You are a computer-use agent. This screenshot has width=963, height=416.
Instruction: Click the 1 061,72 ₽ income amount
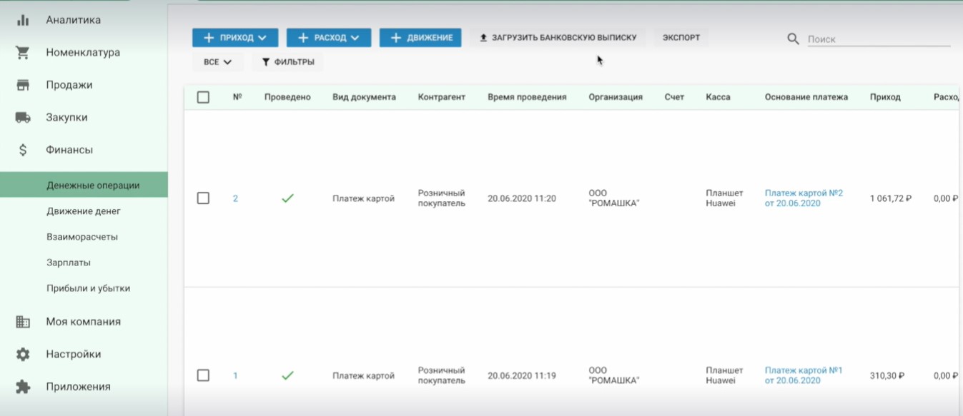click(x=891, y=198)
